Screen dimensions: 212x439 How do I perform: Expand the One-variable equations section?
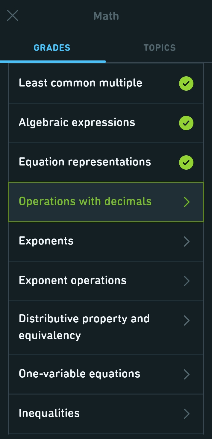pyautogui.click(x=106, y=374)
